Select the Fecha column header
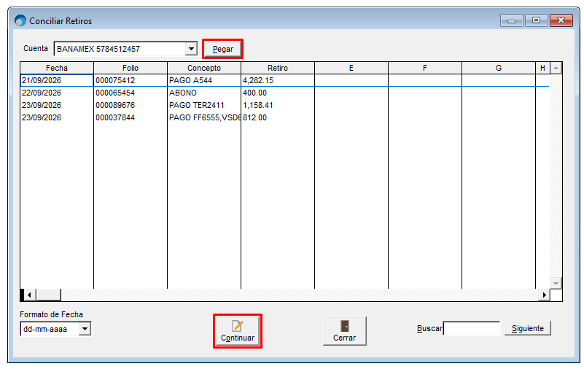Viewport: 584px width, 369px height. coord(57,68)
